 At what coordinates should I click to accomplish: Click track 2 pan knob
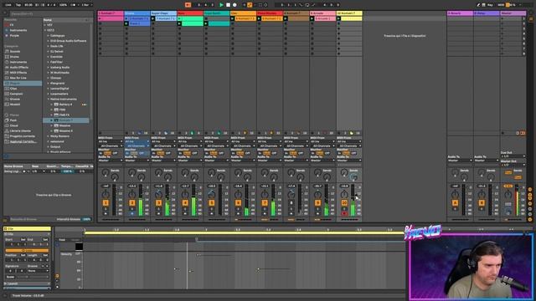[132, 195]
